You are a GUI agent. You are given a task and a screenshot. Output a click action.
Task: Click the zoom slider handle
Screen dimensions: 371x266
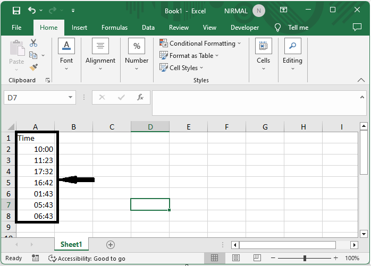305,258
